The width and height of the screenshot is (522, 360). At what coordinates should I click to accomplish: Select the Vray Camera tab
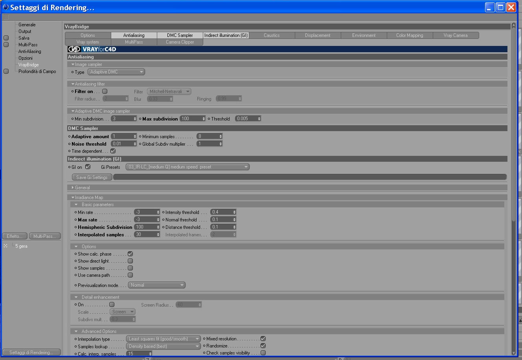tap(456, 35)
